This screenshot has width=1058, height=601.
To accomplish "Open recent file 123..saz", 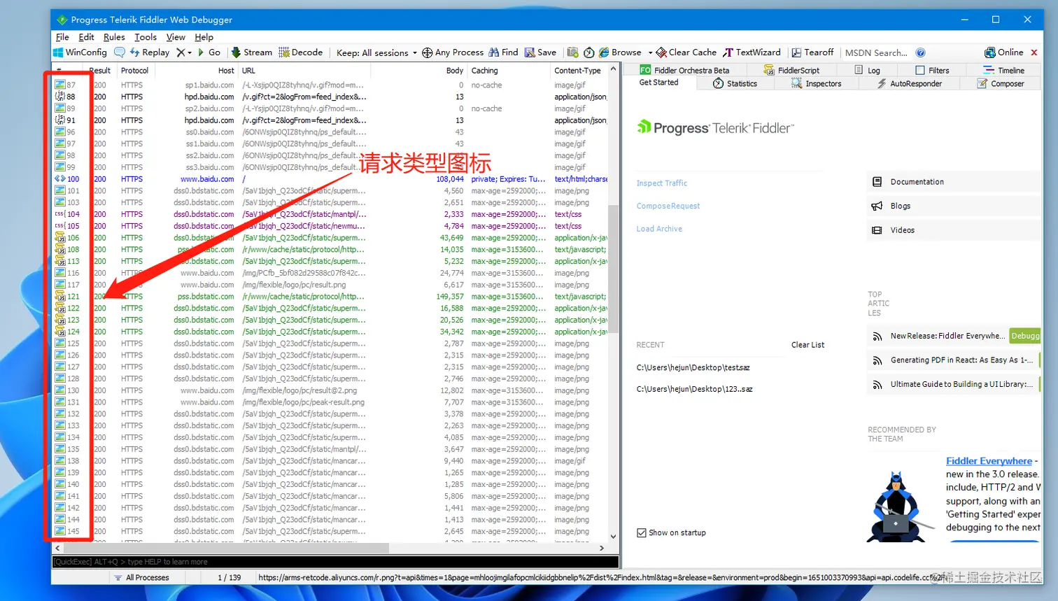I will (x=694, y=389).
